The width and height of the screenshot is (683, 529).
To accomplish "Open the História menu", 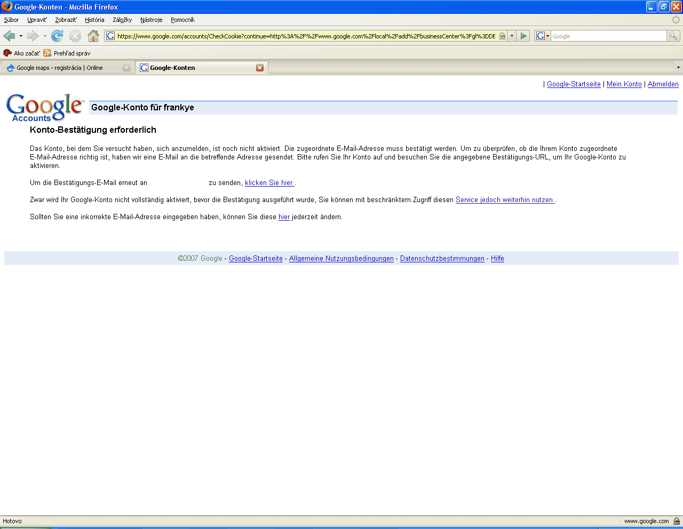I will tap(94, 20).
